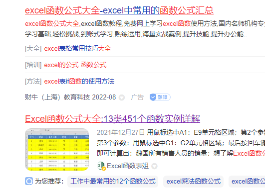Click the red 'Excel函数公' text in snippet
The image size is (265, 192).
click(249, 153)
